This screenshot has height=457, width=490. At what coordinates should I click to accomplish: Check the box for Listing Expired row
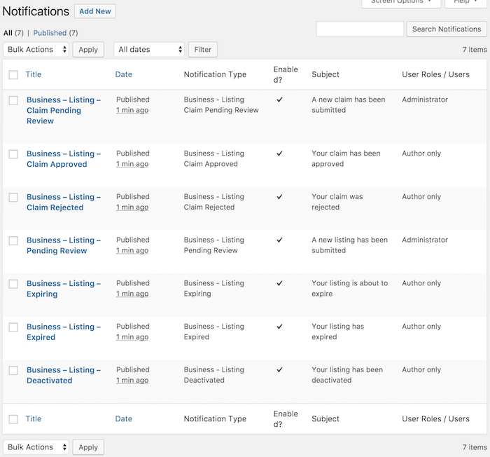pos(13,327)
